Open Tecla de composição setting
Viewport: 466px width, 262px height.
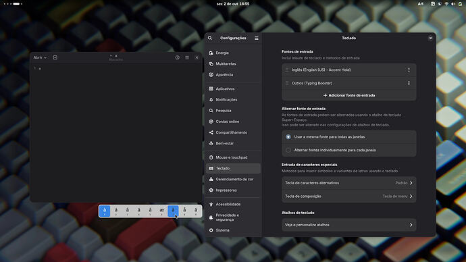tap(349, 196)
